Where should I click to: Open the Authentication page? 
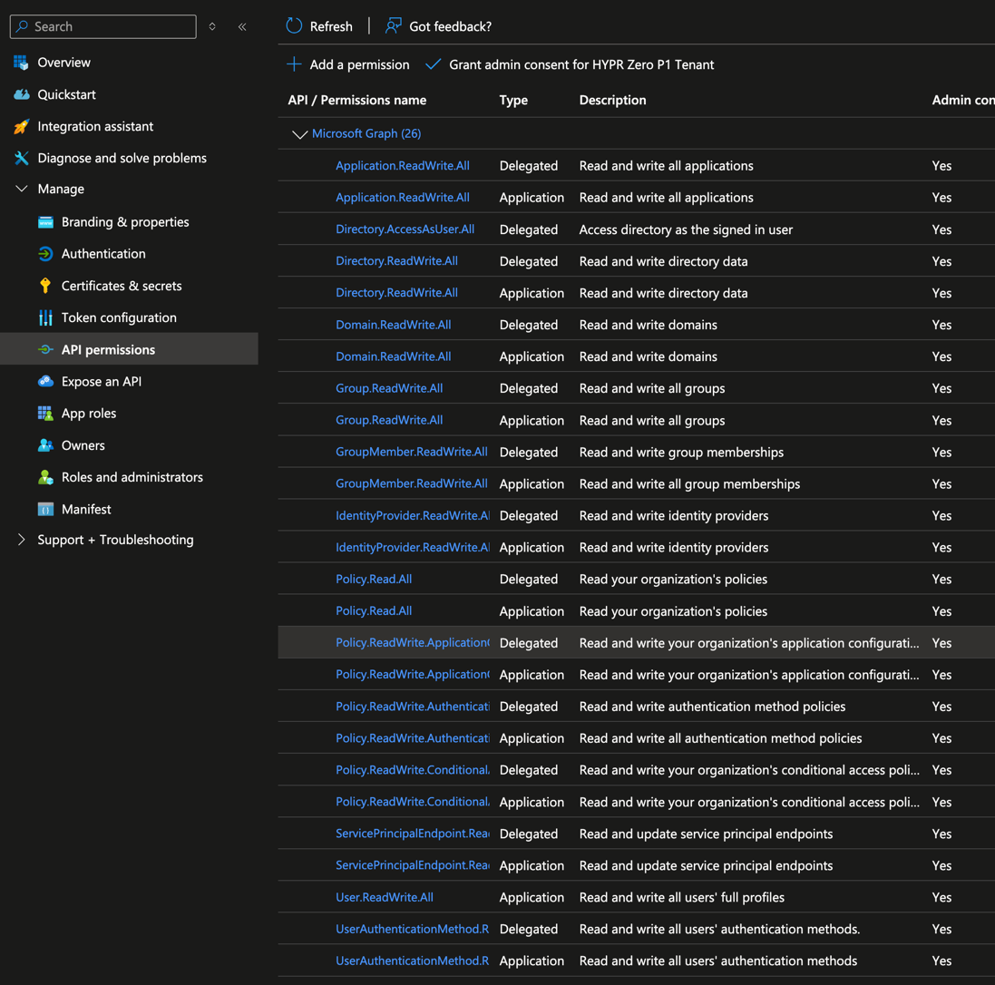pyautogui.click(x=103, y=254)
